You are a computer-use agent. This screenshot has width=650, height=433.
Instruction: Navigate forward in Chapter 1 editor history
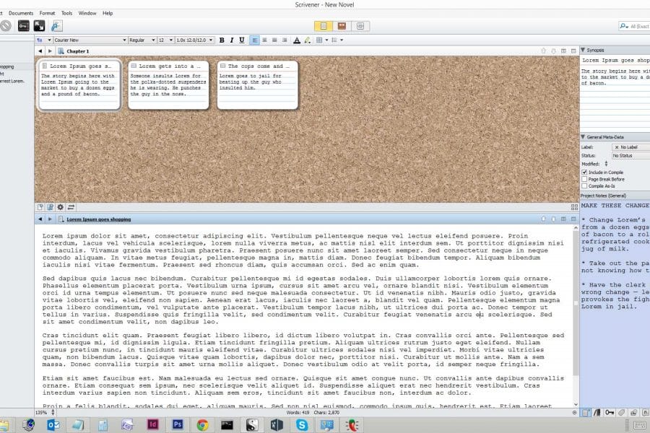coord(50,51)
